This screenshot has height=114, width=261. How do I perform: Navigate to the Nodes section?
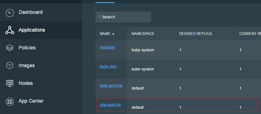(26, 83)
